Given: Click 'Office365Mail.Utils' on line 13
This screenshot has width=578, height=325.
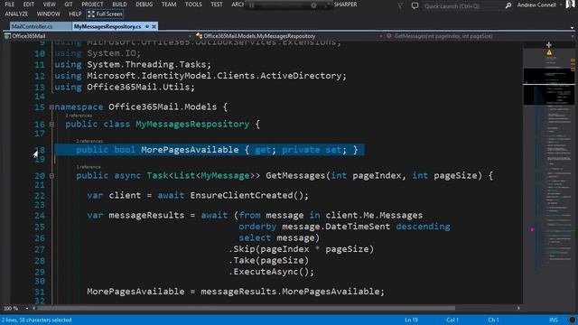Looking at the screenshot, I should coord(138,88).
